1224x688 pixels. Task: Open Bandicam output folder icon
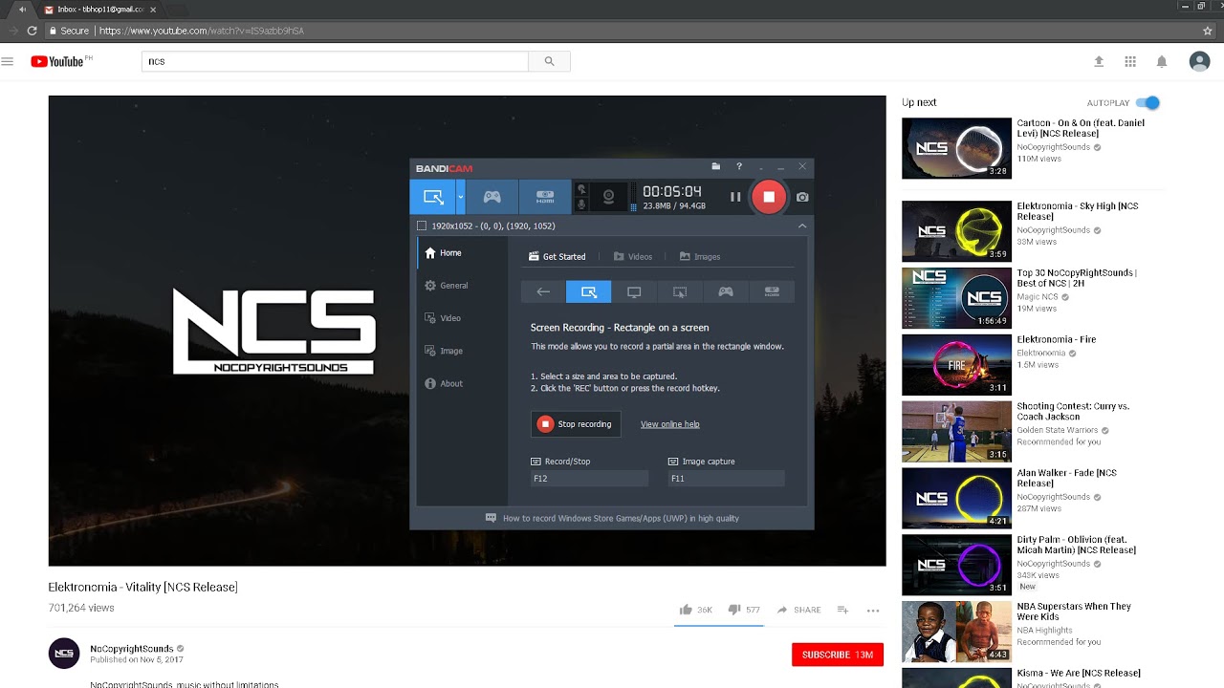click(x=715, y=166)
